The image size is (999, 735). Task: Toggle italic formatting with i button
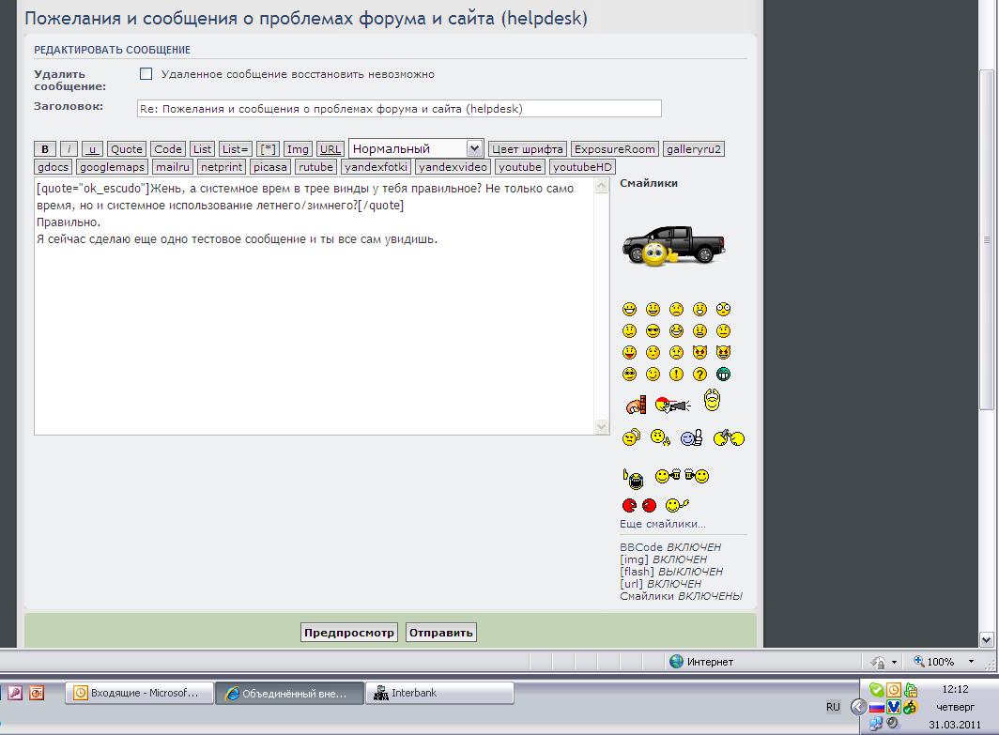[x=69, y=149]
